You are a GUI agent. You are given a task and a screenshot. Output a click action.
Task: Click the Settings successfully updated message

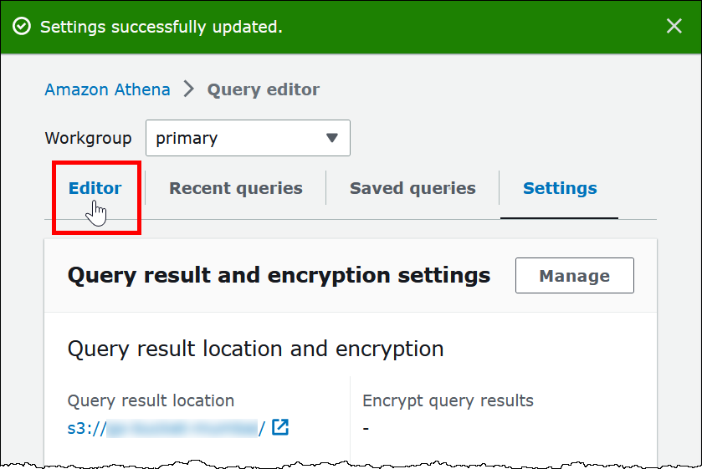pos(161,27)
